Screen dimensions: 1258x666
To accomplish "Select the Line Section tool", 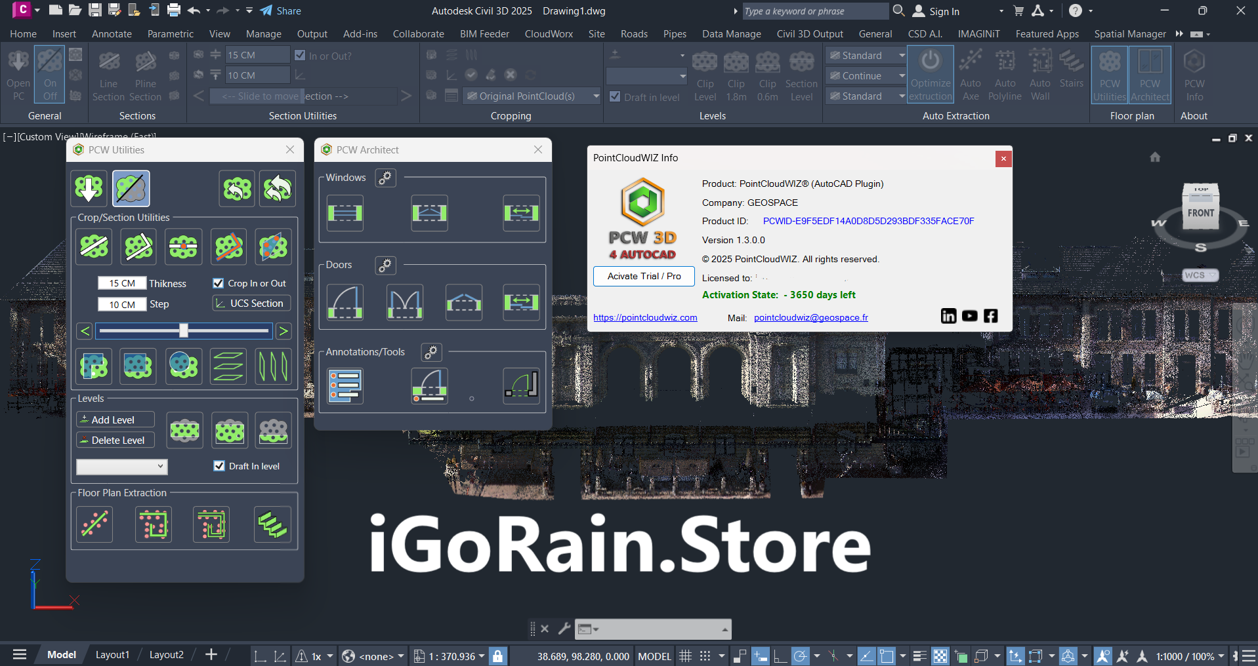I will 108,73.
